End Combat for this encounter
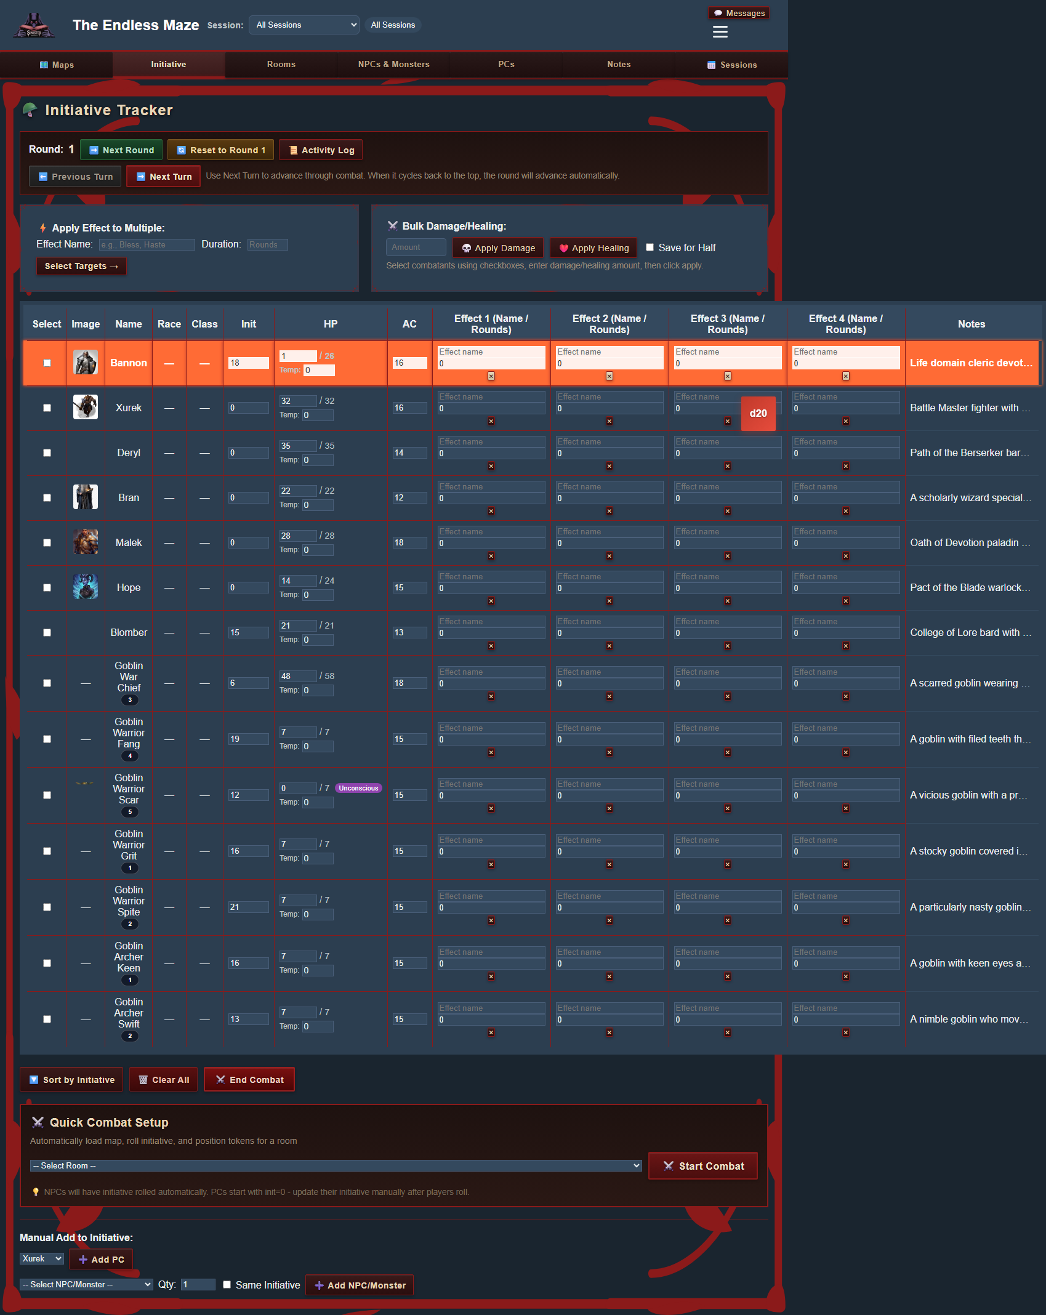 click(249, 1079)
